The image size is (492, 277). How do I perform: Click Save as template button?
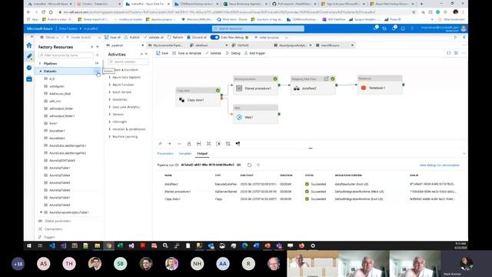coord(187,53)
